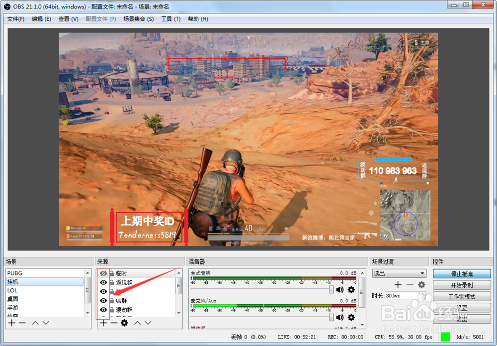This screenshot has height=346, width=497.
Task: Mute the 台式音响 speaker icon
Action: coord(340,289)
